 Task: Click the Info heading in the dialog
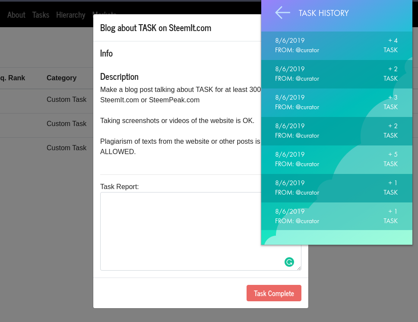tap(106, 54)
